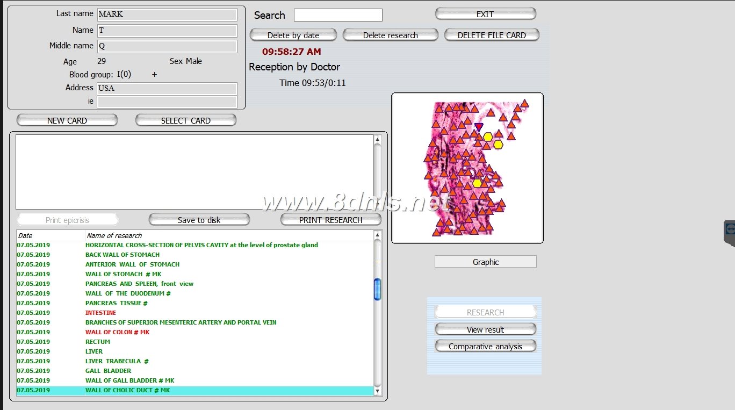This screenshot has width=735, height=410.
Task: Click View result
Action: point(485,329)
